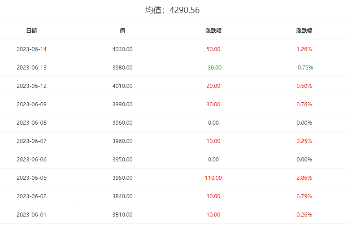Click the -30.00 change amount
This screenshot has height=230, width=348.
pos(213,68)
